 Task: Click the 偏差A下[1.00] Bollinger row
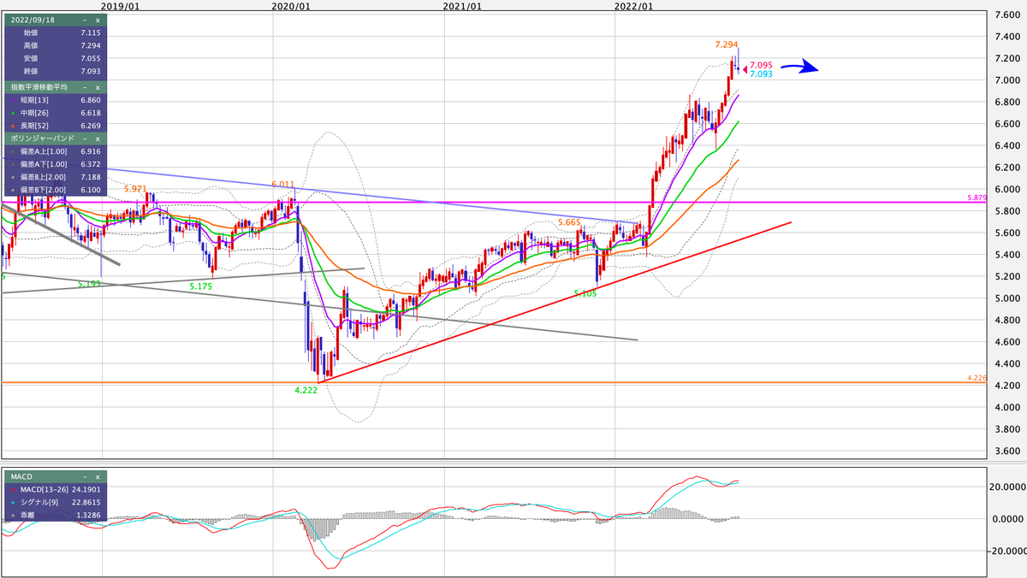pyautogui.click(x=55, y=164)
